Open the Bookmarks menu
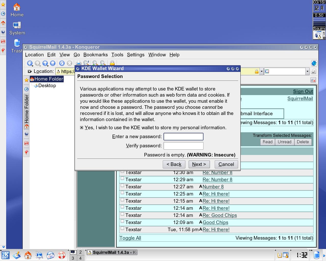 coord(96,55)
